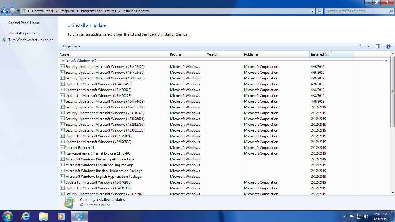The image size is (395, 222).
Task: Open Windows Media Player from the taskbar
Action: coord(61,216)
